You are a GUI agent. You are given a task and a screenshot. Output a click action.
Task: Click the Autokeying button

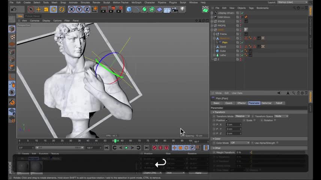pos(160,148)
